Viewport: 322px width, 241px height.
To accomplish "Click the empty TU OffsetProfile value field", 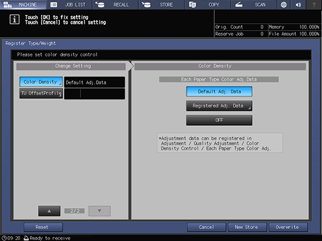I will [95, 94].
